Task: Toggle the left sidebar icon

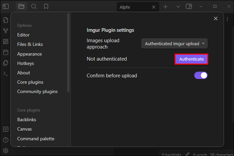Action: [6, 6]
